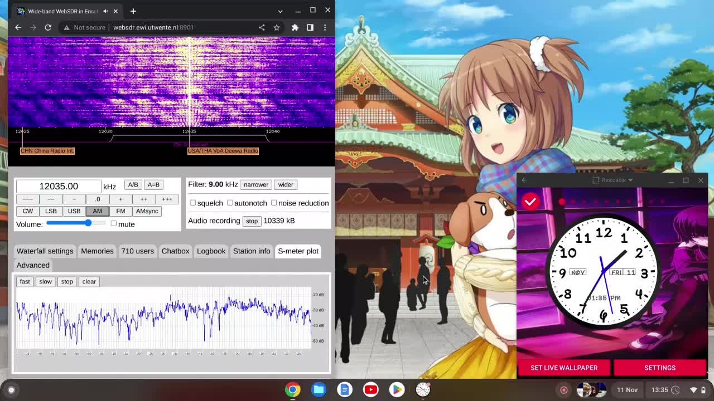Tune down with double minus button
714x401 pixels.
51,199
